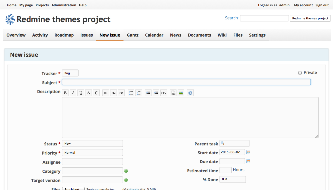This screenshot has width=333, height=190.
Task: Switch to the Overview tab
Action: (x=16, y=35)
